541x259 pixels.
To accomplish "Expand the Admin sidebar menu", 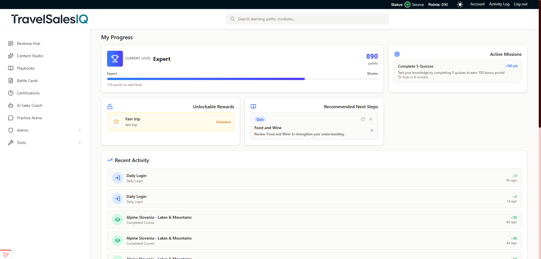I will (80, 130).
